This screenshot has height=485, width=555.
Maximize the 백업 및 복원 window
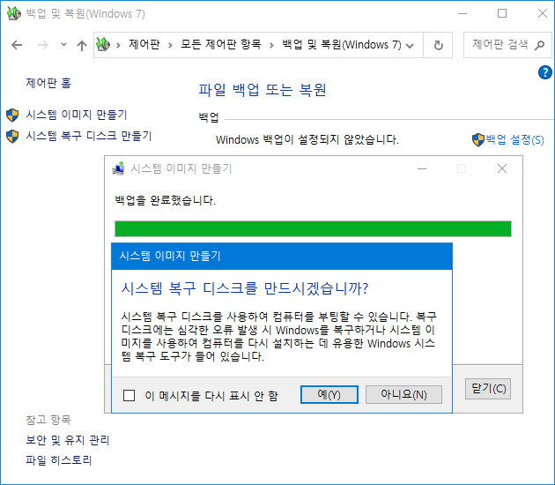[x=502, y=13]
